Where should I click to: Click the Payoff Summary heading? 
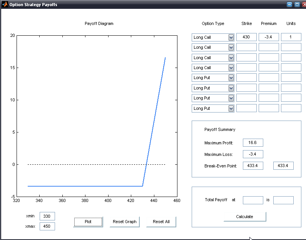(x=220, y=129)
